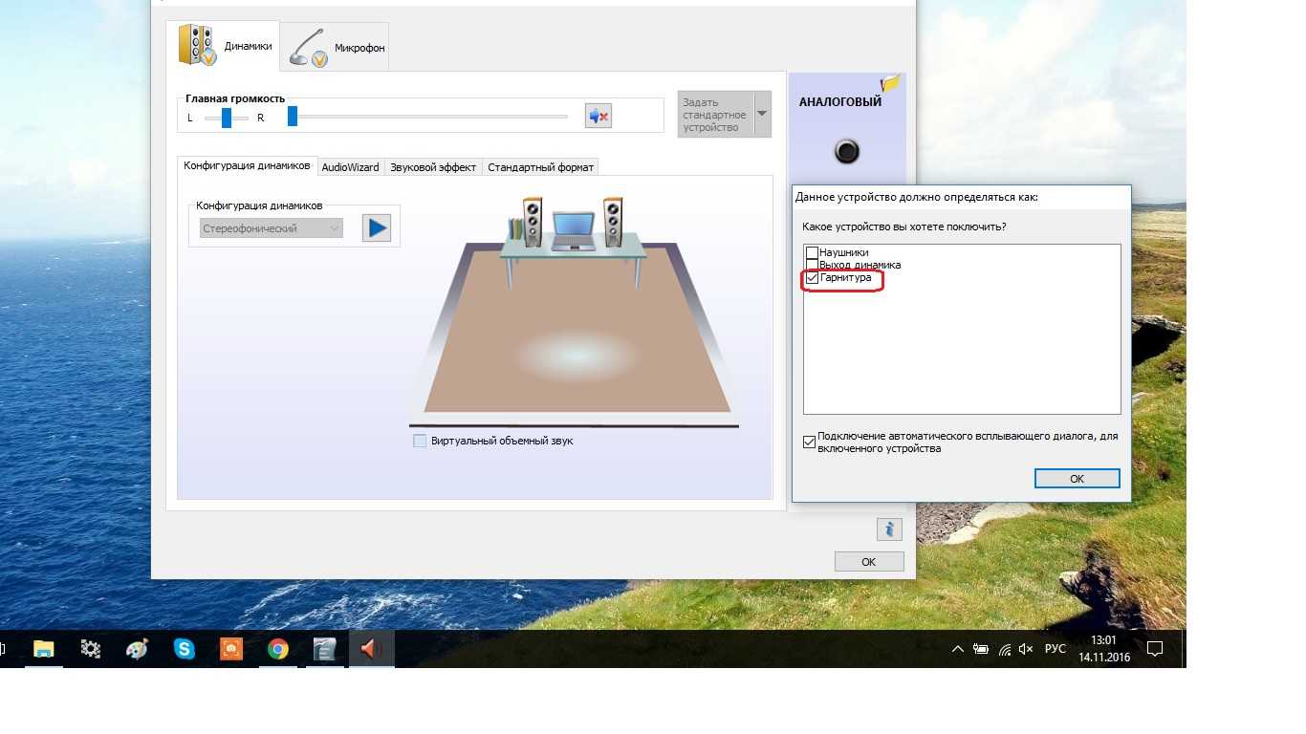Open the Звуковой эффект tab
Screen dimensions: 1306x734
(433, 166)
